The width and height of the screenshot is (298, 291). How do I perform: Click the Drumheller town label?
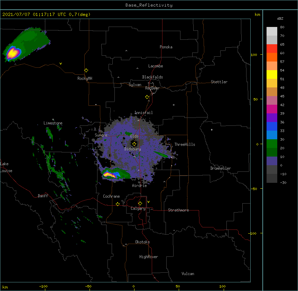pos(221,168)
